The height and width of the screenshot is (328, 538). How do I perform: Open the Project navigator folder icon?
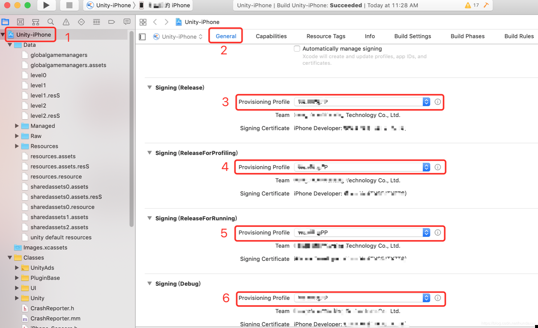tap(5, 22)
